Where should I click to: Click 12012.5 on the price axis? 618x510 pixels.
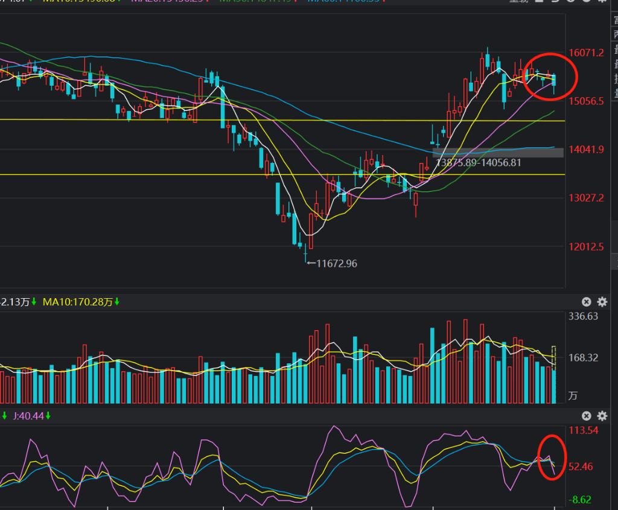(x=586, y=247)
